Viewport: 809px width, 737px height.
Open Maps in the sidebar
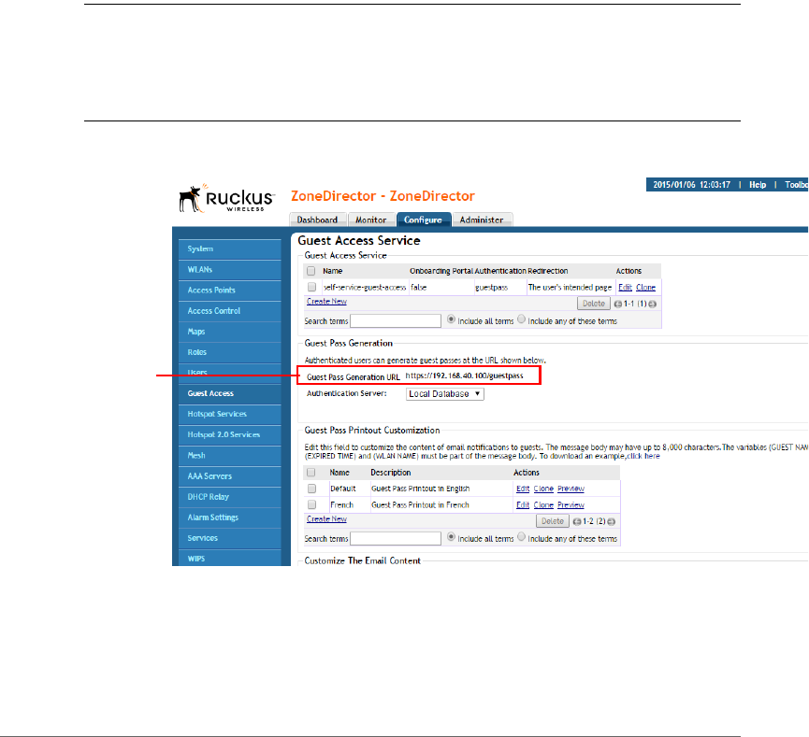pos(229,332)
